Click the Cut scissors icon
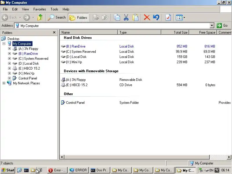 (126, 17)
